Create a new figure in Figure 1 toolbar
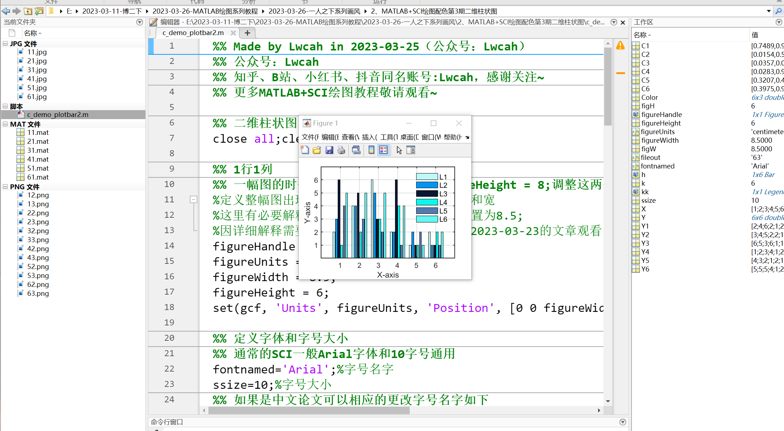 pyautogui.click(x=305, y=150)
